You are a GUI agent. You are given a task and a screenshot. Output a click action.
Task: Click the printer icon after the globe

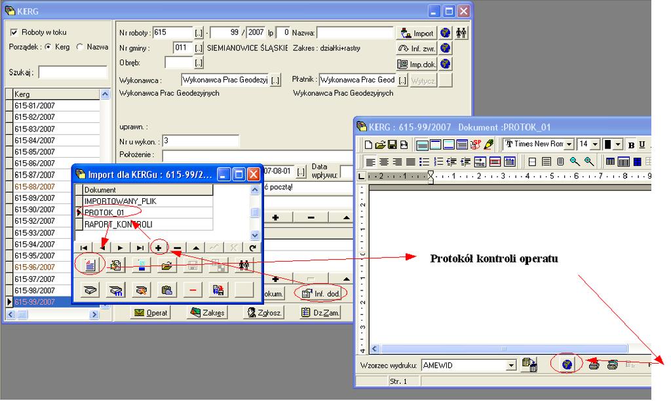tap(594, 365)
